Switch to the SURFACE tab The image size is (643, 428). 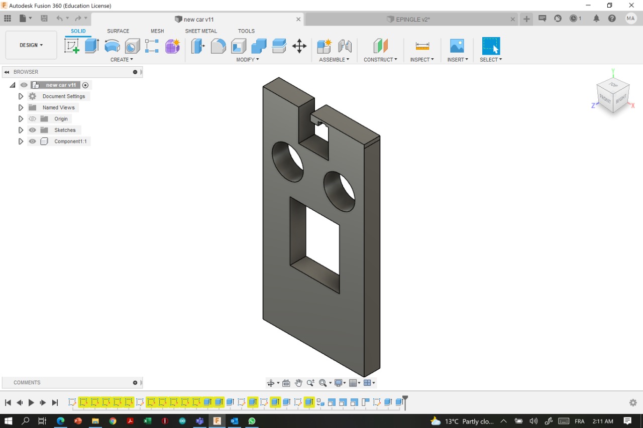118,31
